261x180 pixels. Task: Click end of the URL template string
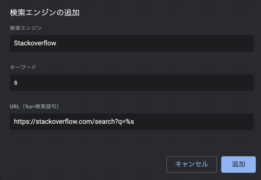134,121
